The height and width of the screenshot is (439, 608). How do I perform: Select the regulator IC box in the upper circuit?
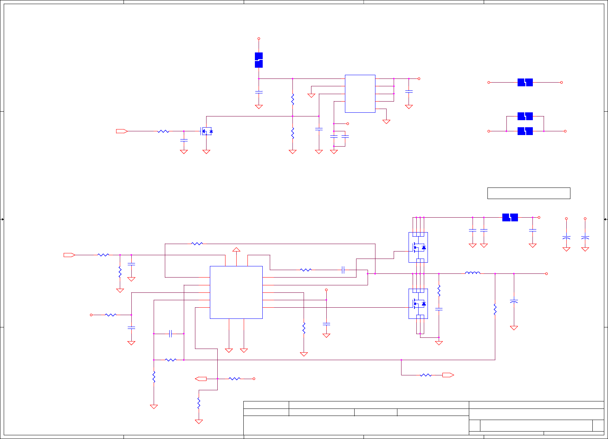pyautogui.click(x=360, y=94)
